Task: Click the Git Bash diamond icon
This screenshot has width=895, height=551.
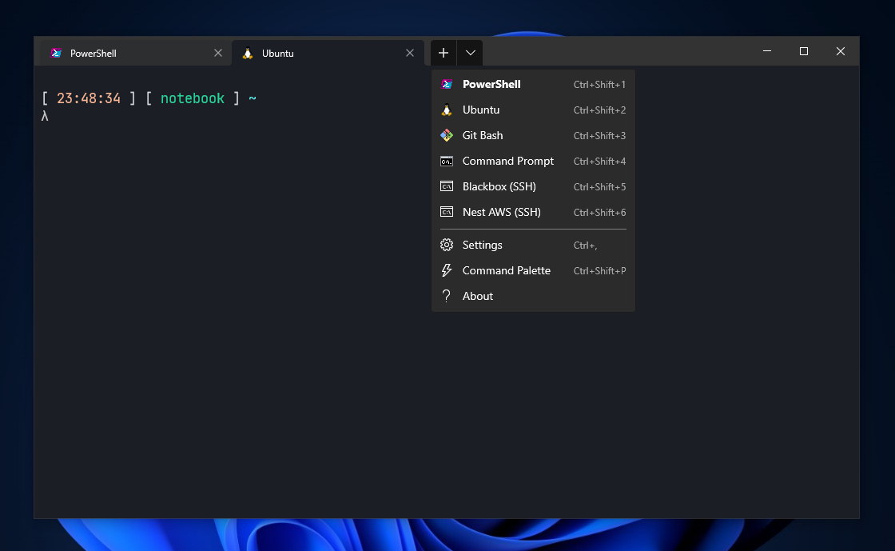Action: click(447, 135)
